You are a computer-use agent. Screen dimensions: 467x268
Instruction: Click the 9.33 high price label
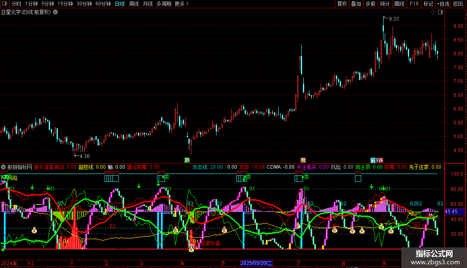pyautogui.click(x=394, y=19)
